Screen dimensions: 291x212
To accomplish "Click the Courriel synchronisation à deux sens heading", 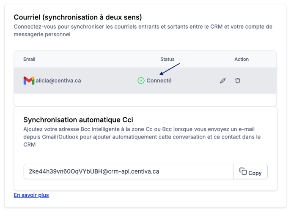I will [78, 17].
